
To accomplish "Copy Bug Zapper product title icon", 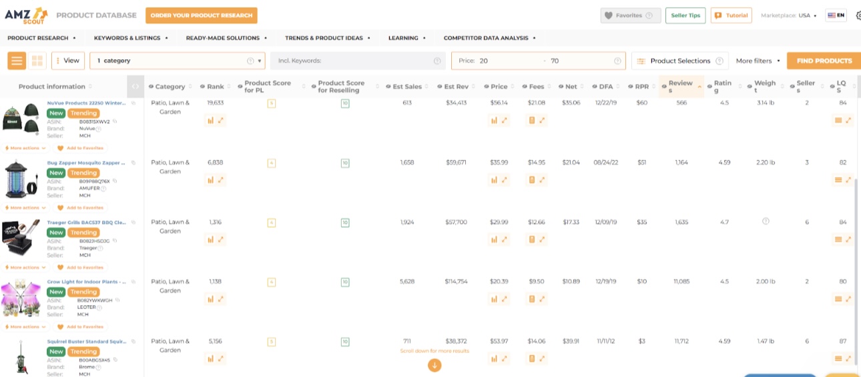I will (x=133, y=163).
